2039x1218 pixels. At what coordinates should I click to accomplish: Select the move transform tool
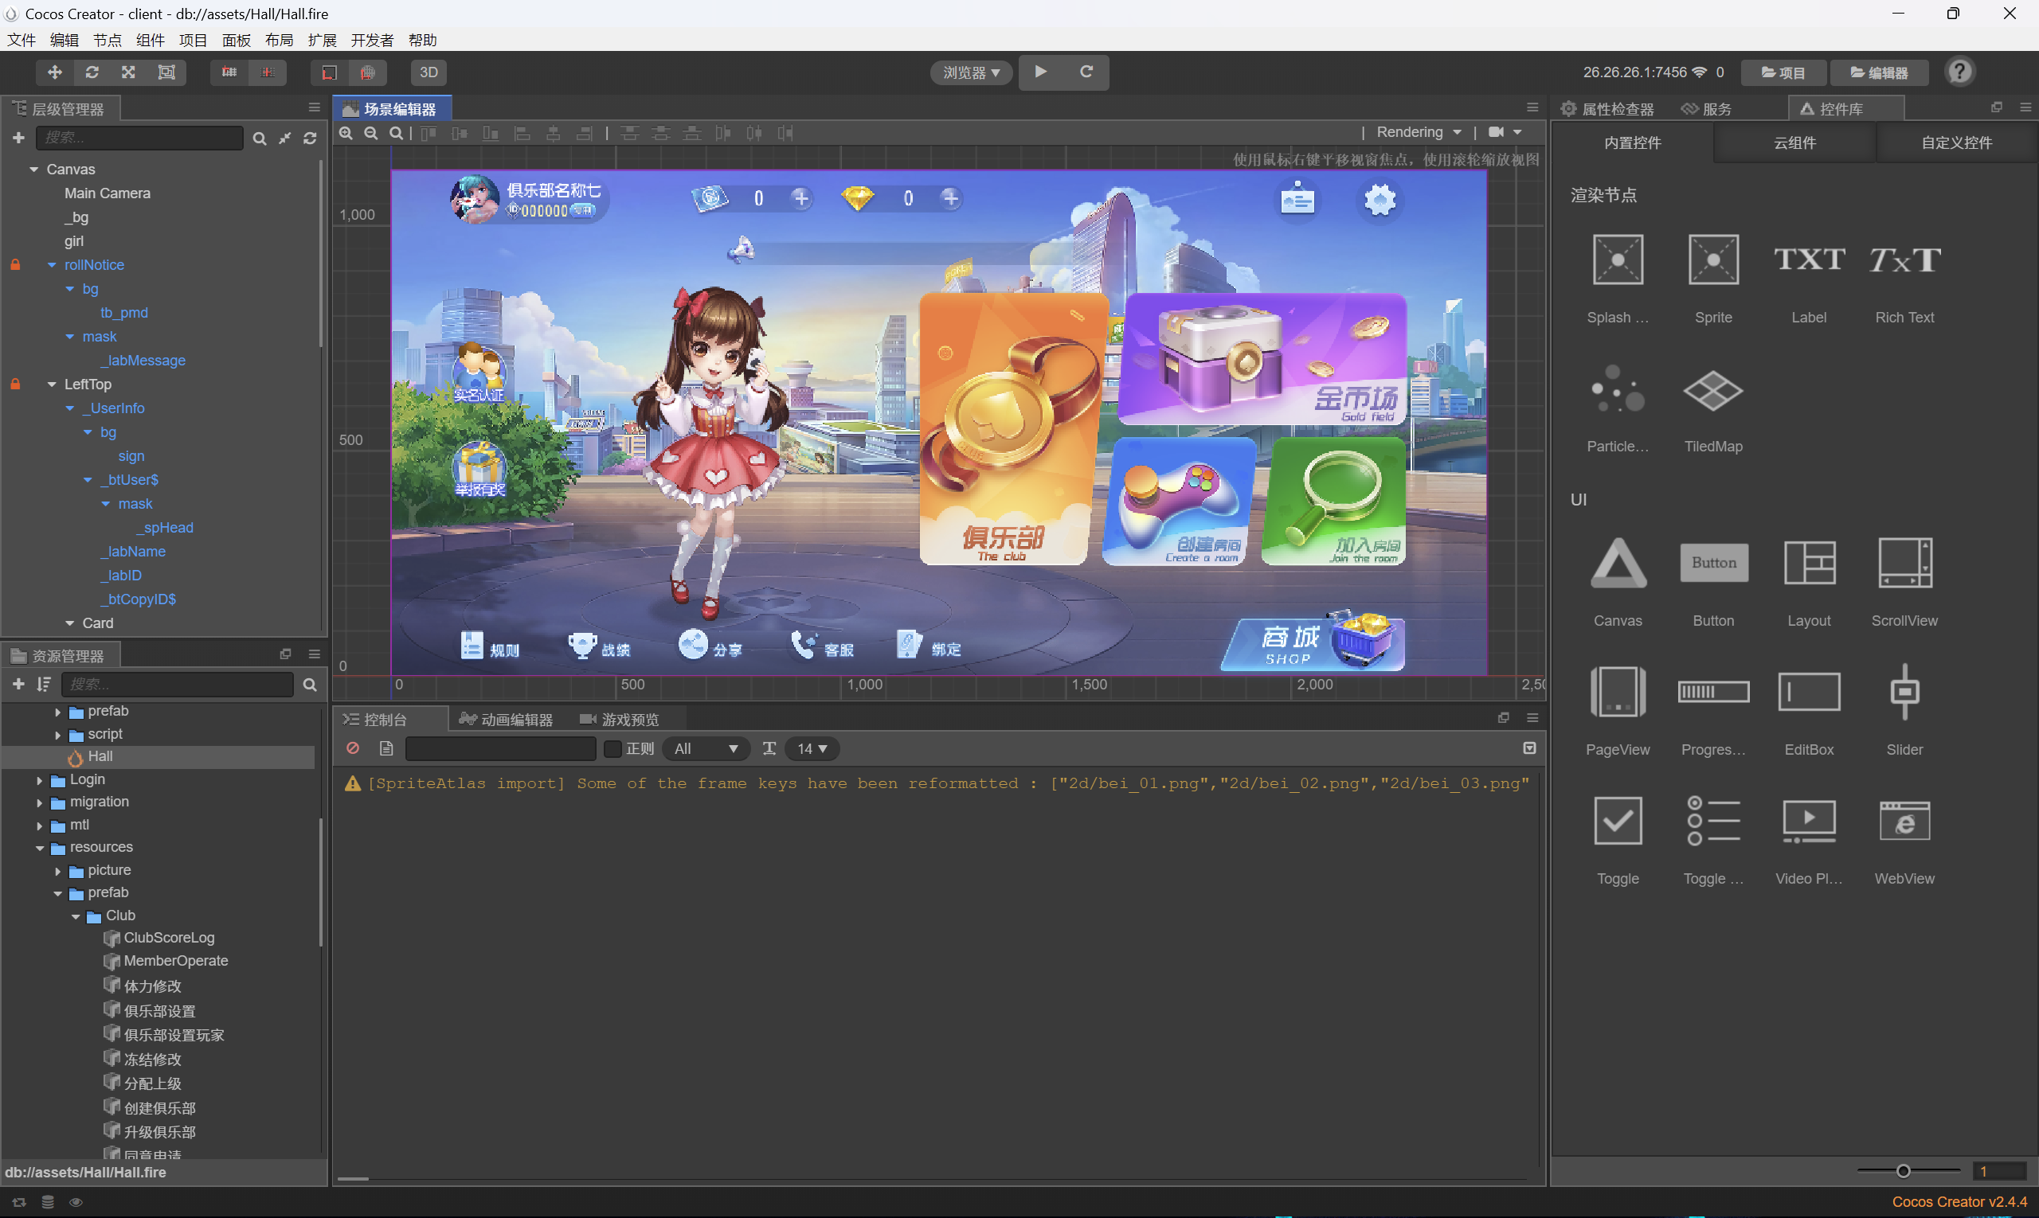(55, 72)
